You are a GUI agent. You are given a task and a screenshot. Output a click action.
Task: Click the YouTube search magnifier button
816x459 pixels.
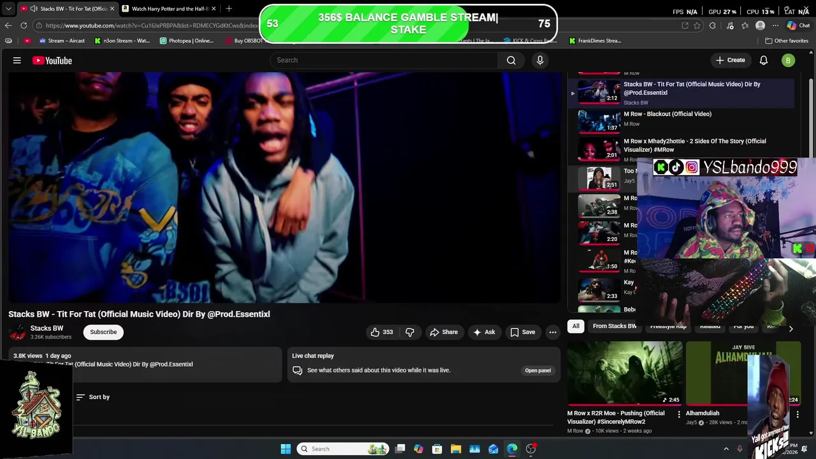[511, 60]
